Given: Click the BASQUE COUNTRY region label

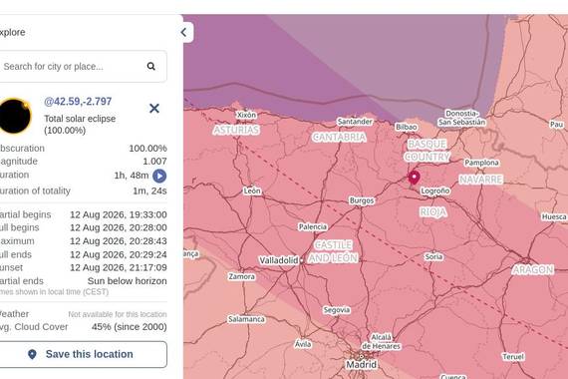Looking at the screenshot, I should (x=427, y=151).
